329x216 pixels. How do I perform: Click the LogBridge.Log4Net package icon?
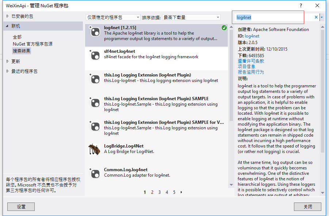click(94, 149)
